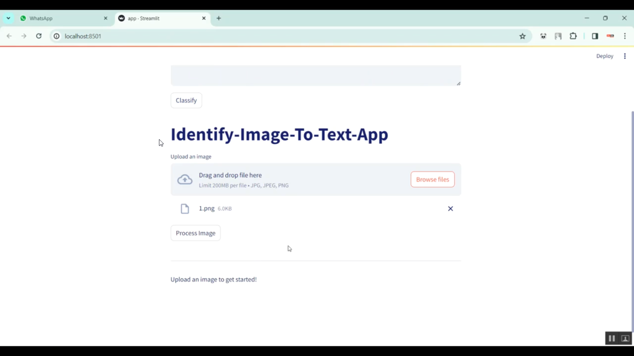Screen dimensions: 634x356
Task: Open Chrome's three-dot menu
Action: (x=625, y=36)
